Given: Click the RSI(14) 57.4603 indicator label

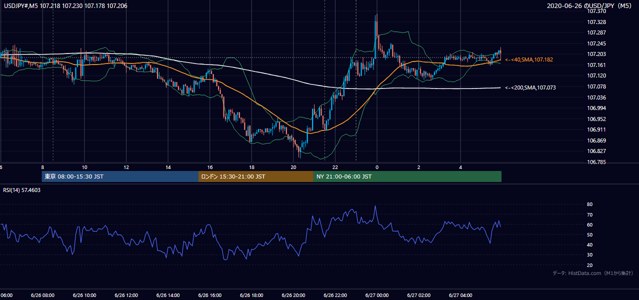Looking at the screenshot, I should [22, 190].
